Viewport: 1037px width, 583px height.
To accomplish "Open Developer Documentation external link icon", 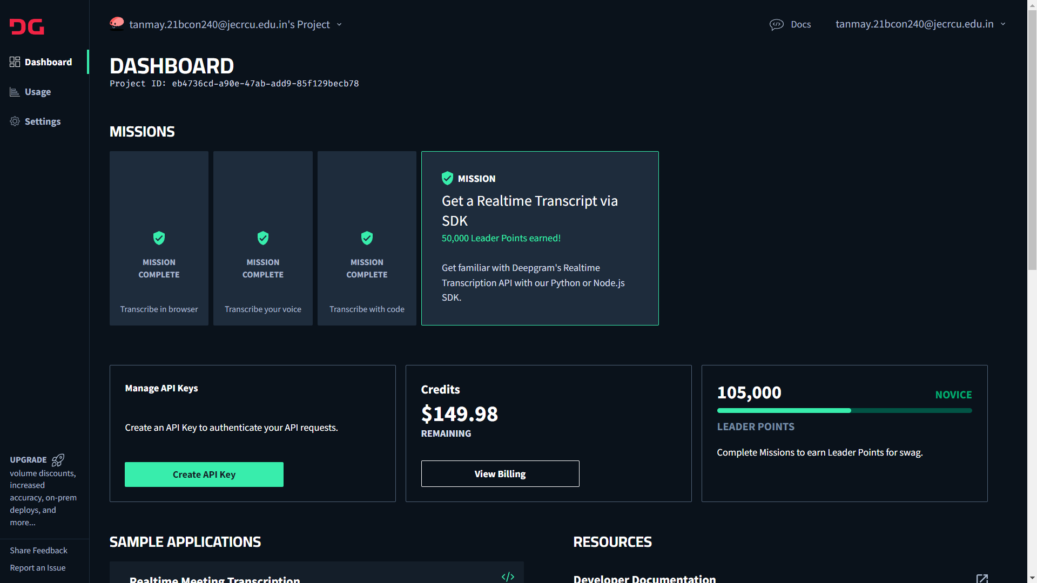I will coord(981,578).
